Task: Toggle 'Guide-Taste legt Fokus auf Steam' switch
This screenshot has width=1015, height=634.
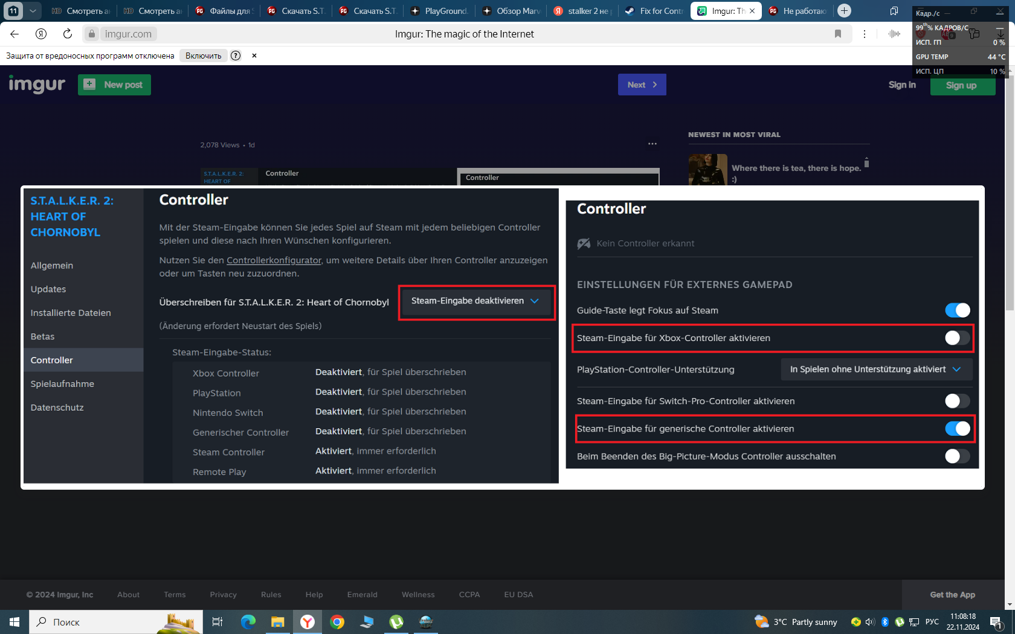Action: [958, 310]
